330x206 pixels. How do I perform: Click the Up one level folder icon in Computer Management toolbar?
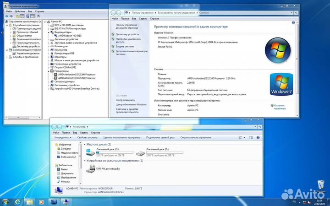click(x=17, y=16)
